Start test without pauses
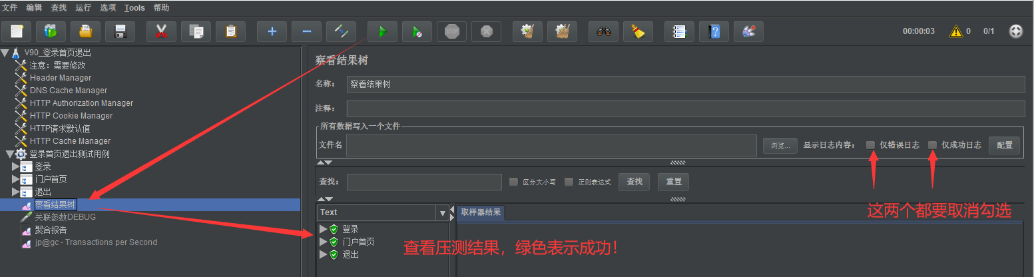This screenshot has width=1034, height=277. tap(417, 31)
